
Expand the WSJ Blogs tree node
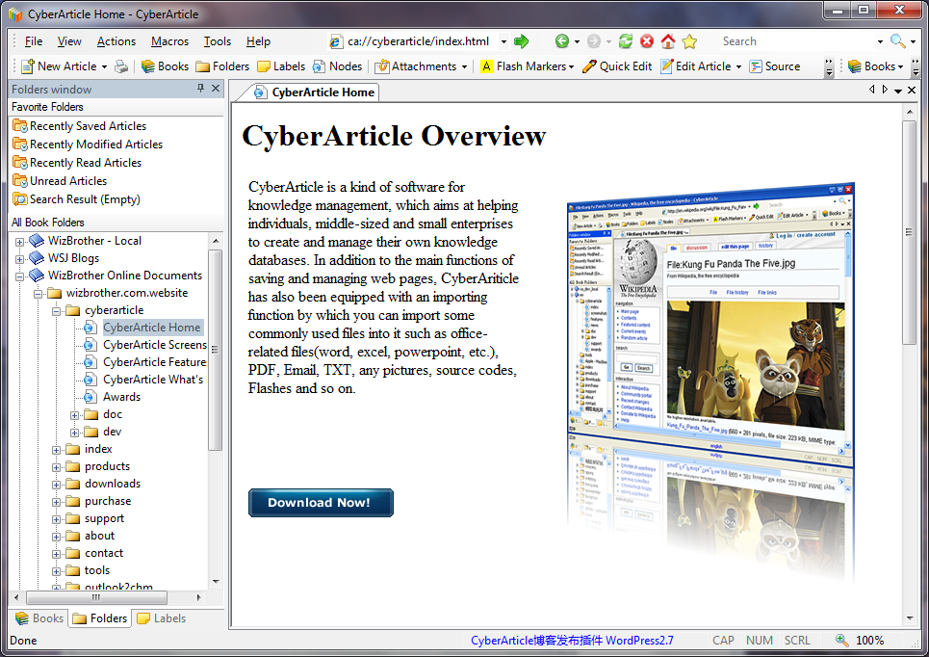[19, 258]
